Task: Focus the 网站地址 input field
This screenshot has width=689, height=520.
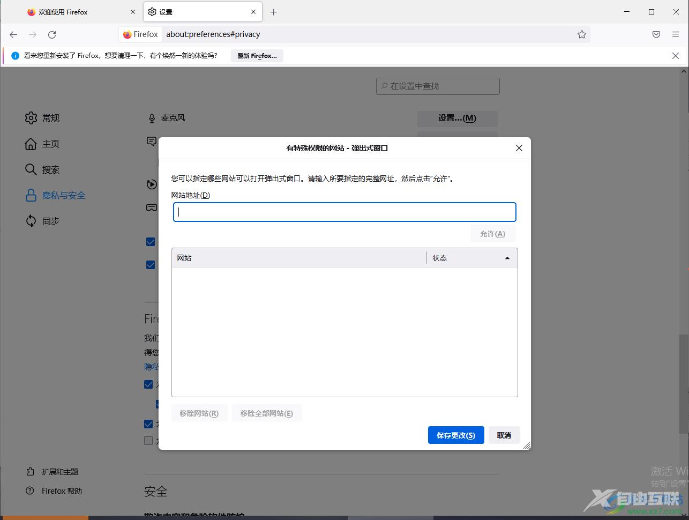Action: pyautogui.click(x=344, y=212)
